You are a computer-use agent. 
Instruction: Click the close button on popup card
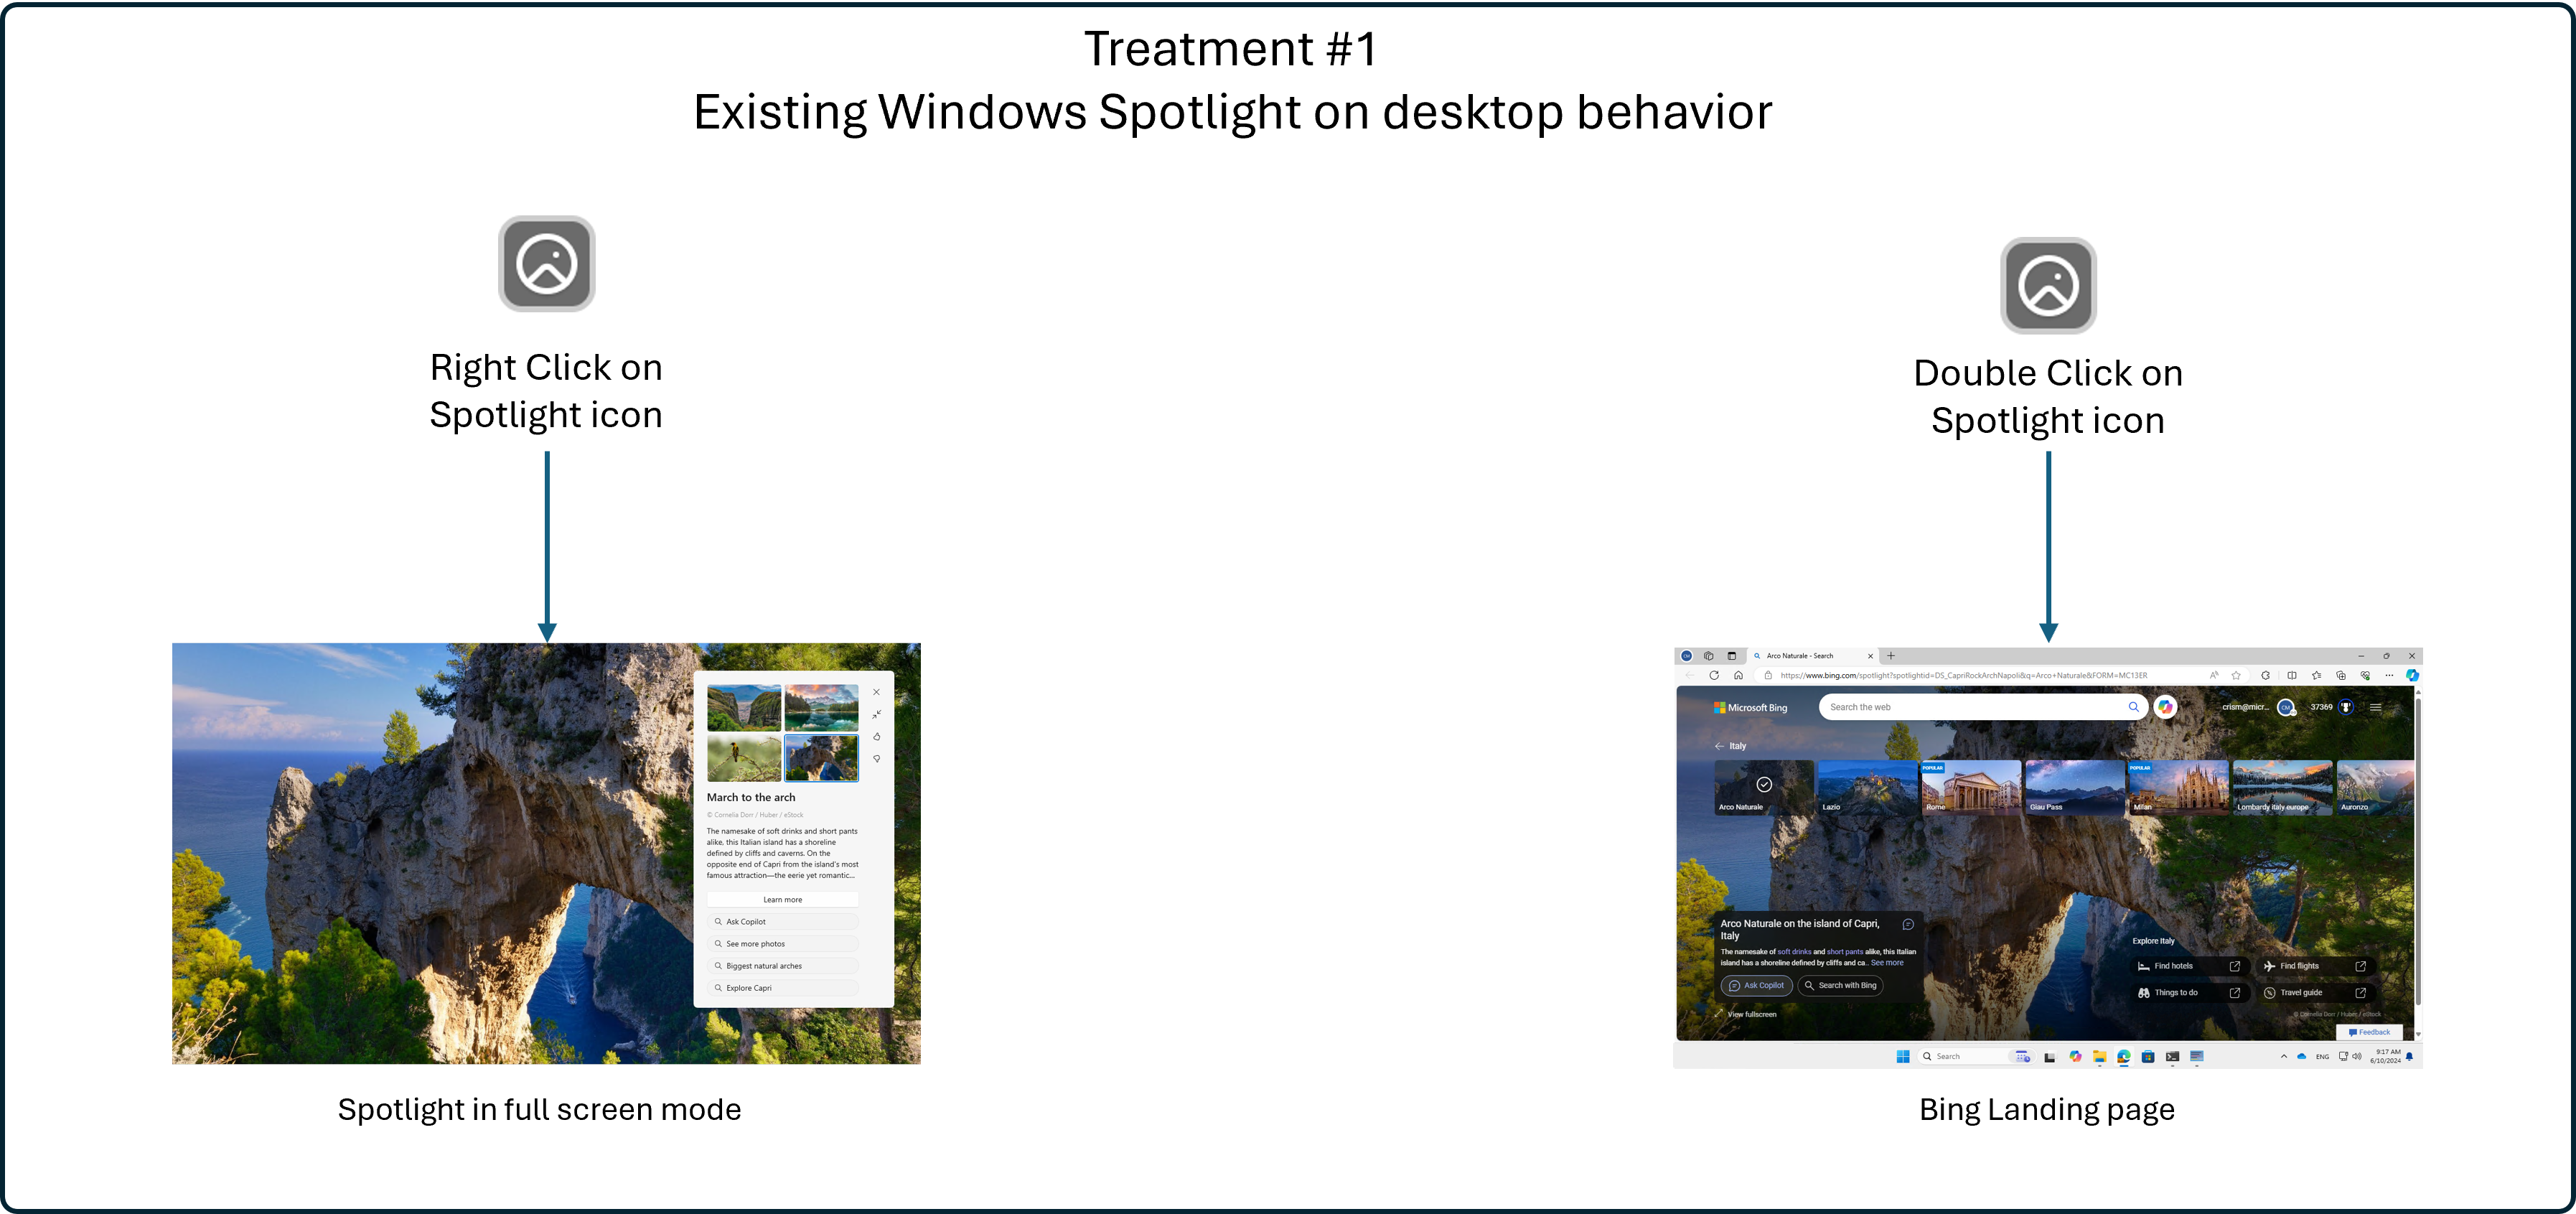click(x=877, y=691)
